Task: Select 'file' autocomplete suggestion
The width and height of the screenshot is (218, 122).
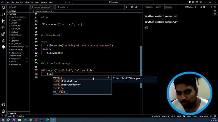Action: 82,78
